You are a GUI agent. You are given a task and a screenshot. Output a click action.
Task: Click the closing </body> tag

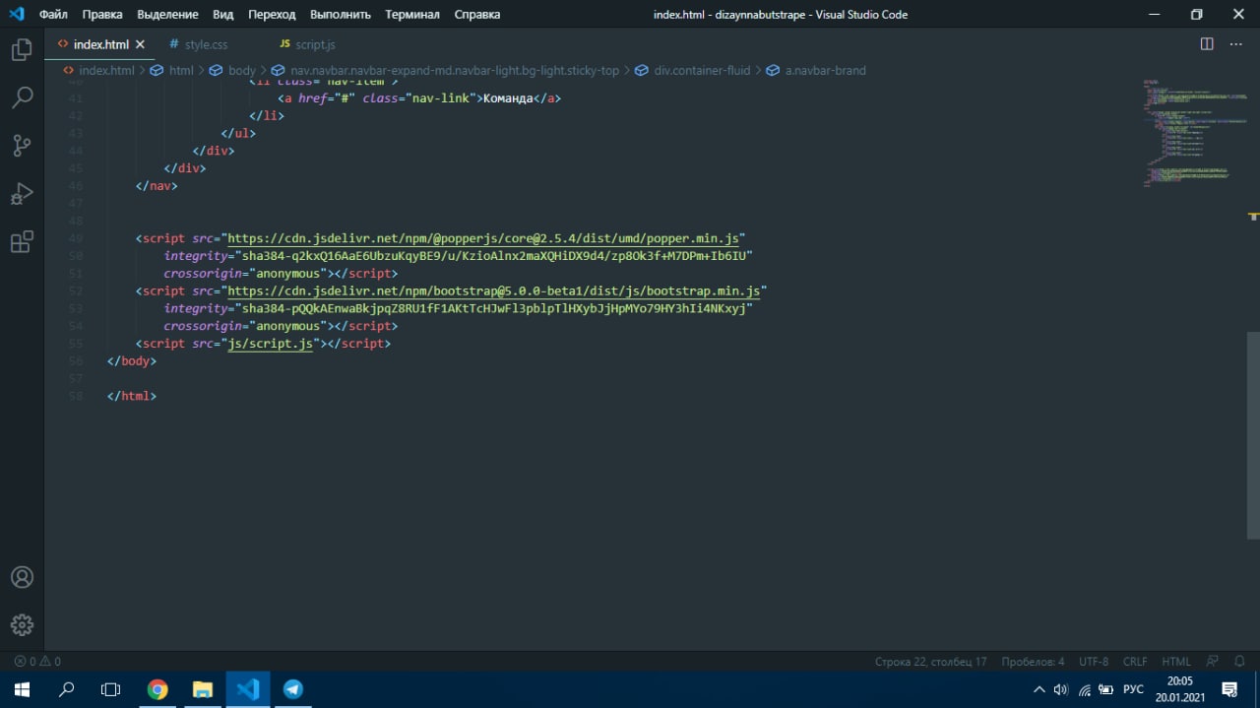[x=132, y=361]
